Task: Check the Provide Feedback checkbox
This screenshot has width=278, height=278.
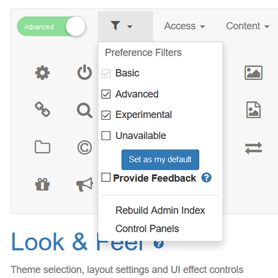Action: [x=106, y=177]
